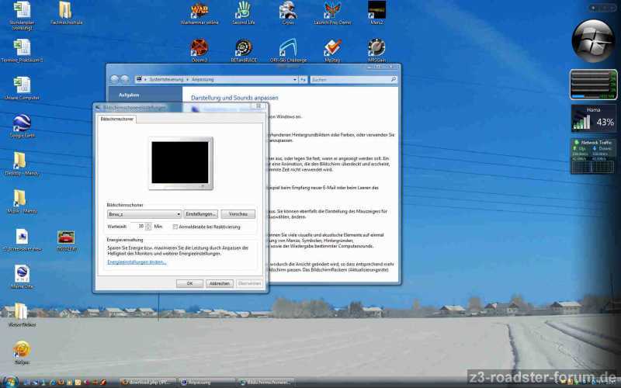The height and width of the screenshot is (388, 621).
Task: Open the Google Earth desktop icon
Action: (x=22, y=123)
